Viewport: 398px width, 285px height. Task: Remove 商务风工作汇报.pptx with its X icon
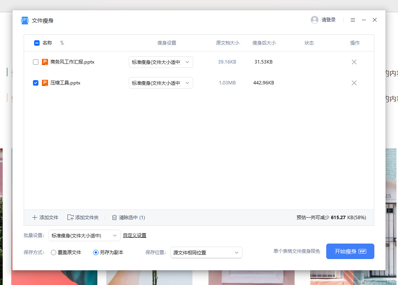pyautogui.click(x=354, y=62)
